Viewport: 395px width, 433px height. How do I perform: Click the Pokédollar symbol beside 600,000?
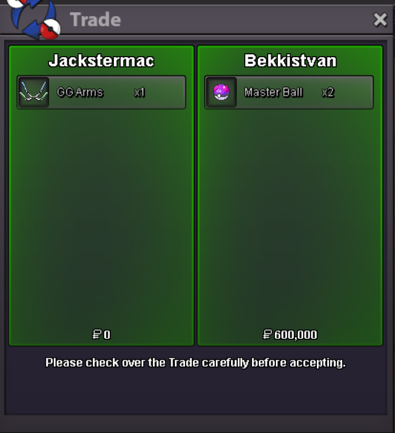click(268, 334)
